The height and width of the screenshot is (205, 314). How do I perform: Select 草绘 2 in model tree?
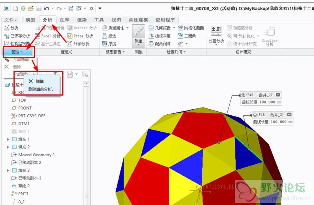(21, 186)
